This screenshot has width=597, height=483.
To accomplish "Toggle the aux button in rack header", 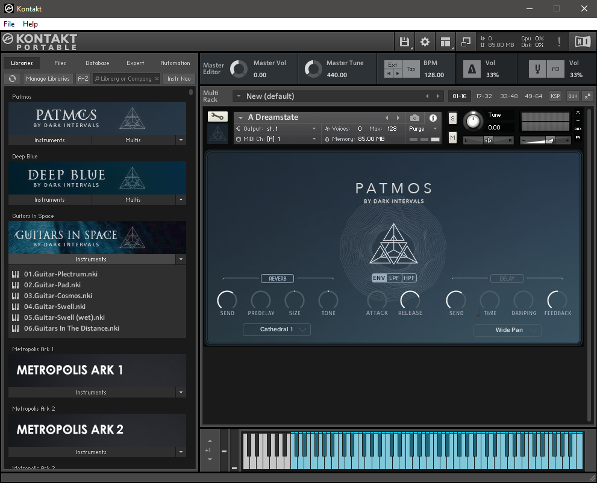I will (573, 96).
